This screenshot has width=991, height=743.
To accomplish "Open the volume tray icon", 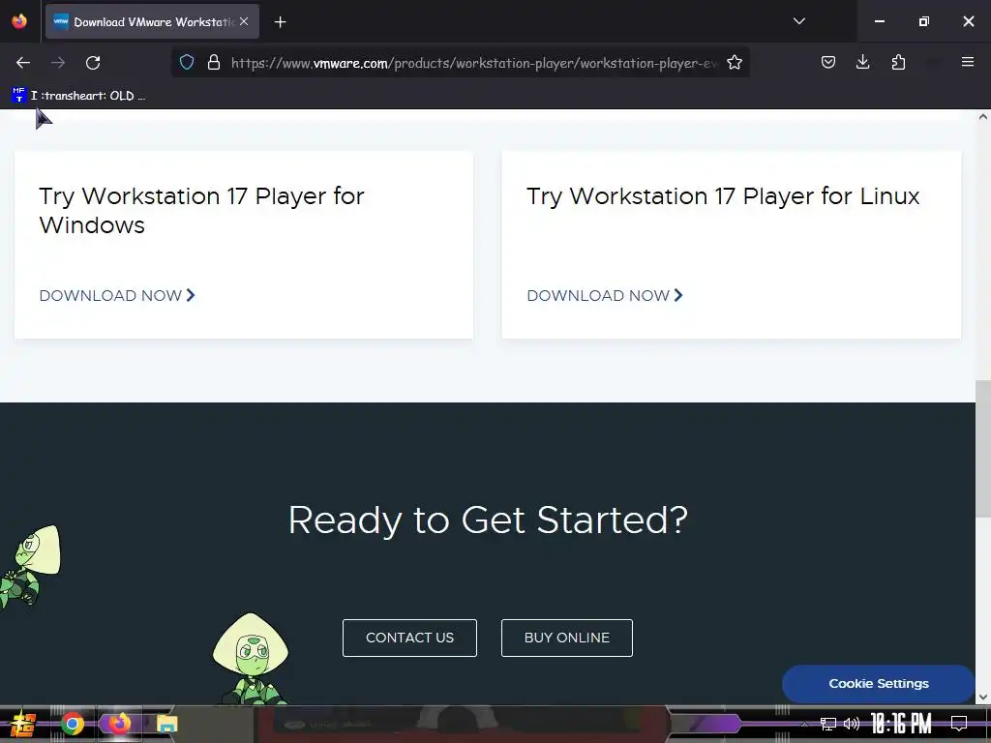I will [852, 724].
